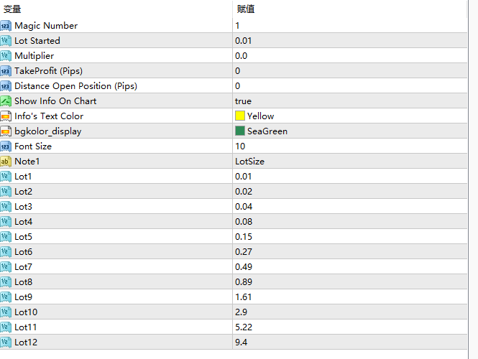Viewport: 478px width, 359px height.
Task: Click the integer icon beside Magic Number
Action: [x=6, y=26]
